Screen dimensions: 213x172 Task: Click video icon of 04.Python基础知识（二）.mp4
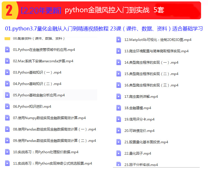pyautogui.click(x=7, y=84)
